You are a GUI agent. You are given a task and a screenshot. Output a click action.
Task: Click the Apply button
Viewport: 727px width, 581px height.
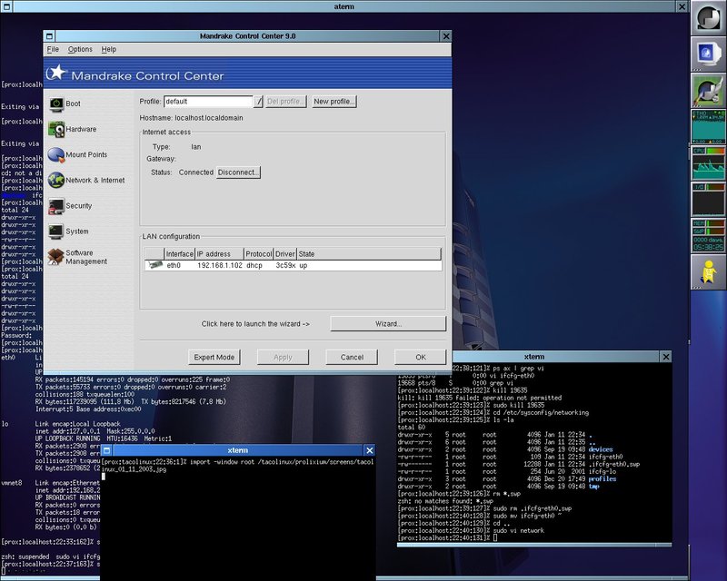[x=283, y=357]
